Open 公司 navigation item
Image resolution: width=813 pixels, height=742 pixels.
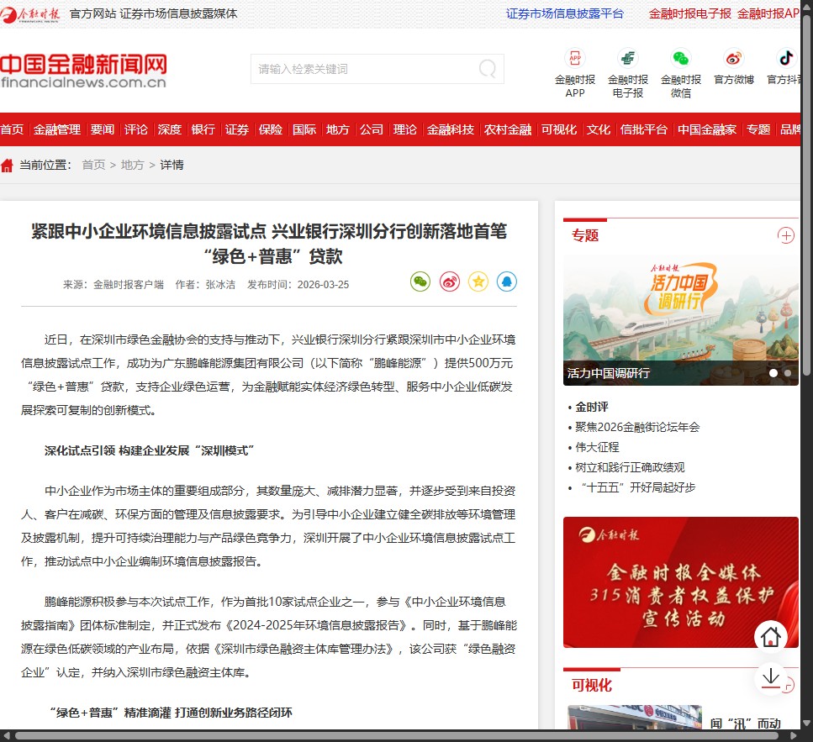372,129
